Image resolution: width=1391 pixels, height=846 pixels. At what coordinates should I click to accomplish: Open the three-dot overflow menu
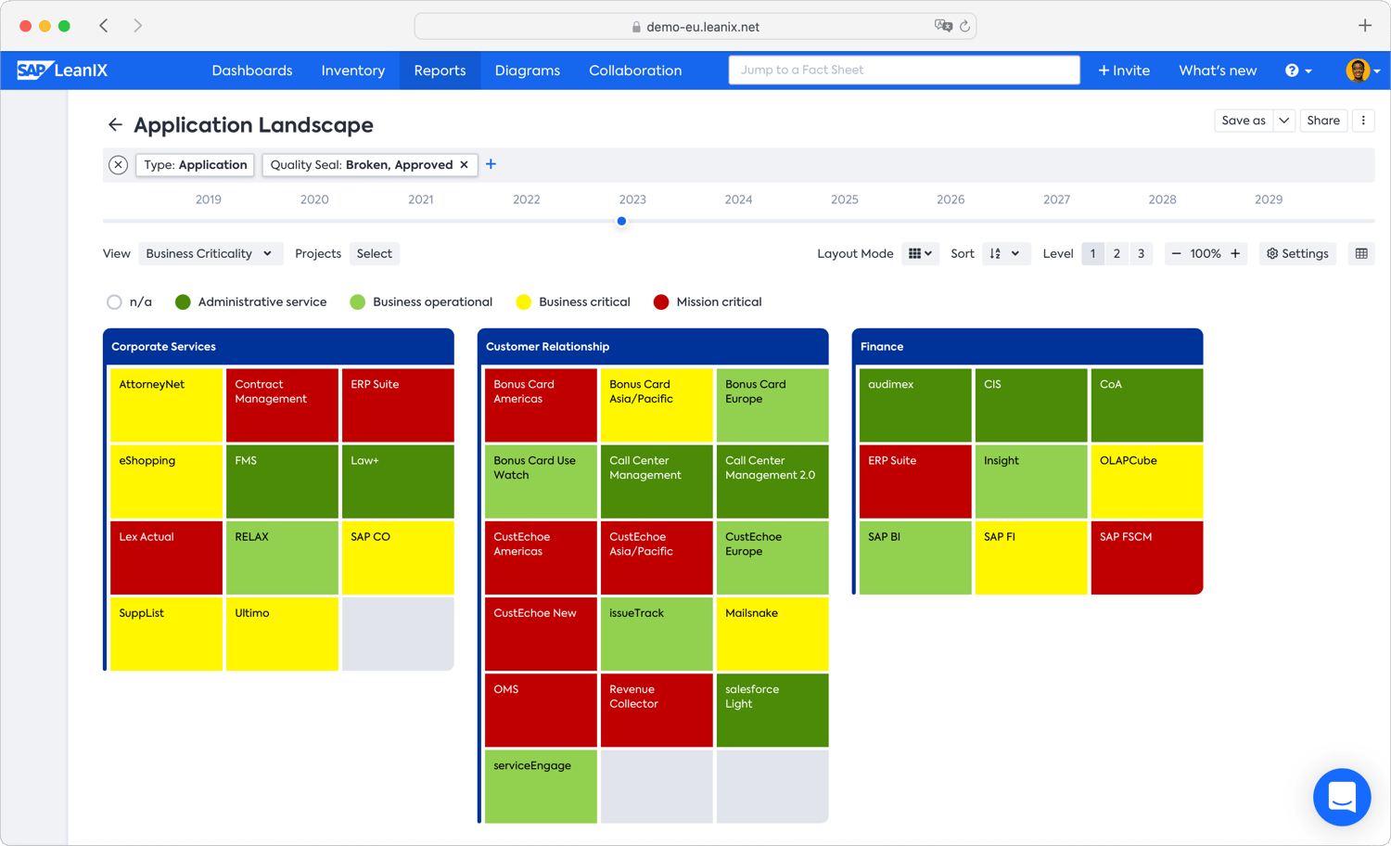click(1363, 121)
